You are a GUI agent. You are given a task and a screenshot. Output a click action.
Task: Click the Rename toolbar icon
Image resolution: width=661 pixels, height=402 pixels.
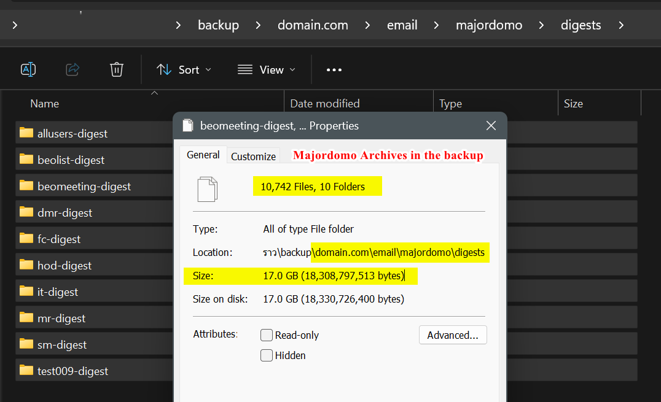point(28,69)
